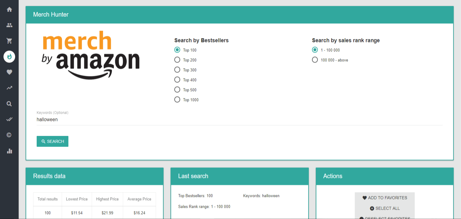
Task: Click the Keywords input field
Action: (x=239, y=119)
